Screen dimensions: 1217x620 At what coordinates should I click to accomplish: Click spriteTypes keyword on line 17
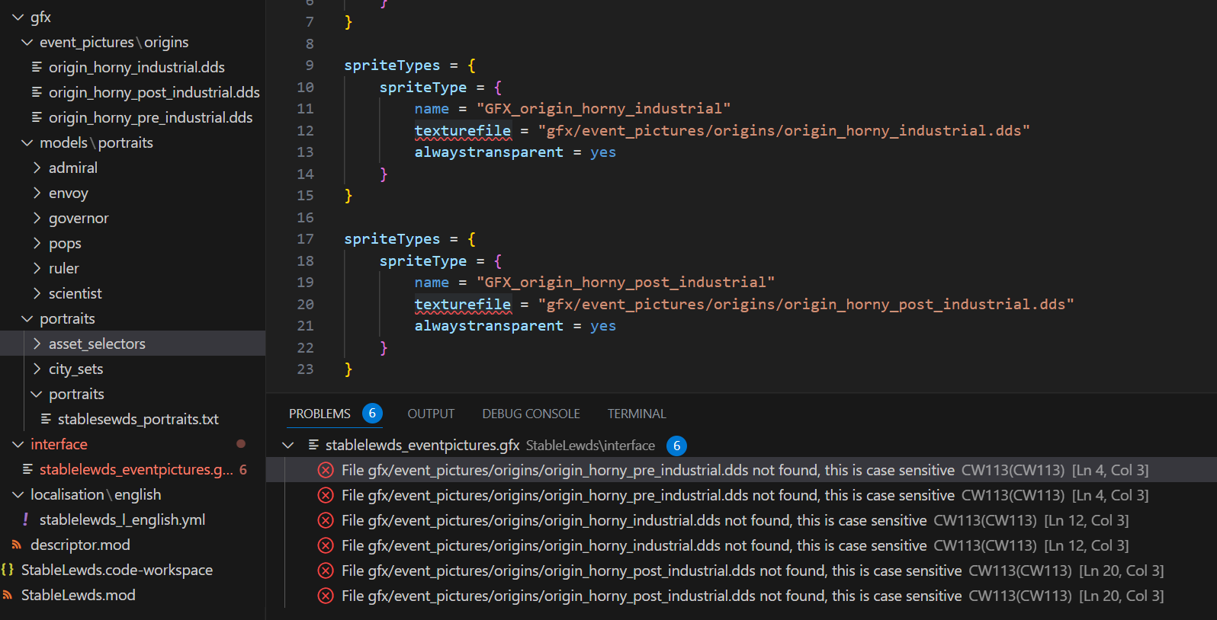click(x=392, y=238)
